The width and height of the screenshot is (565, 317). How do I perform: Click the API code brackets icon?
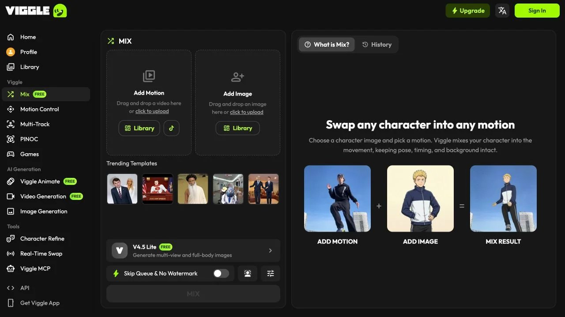(x=11, y=288)
